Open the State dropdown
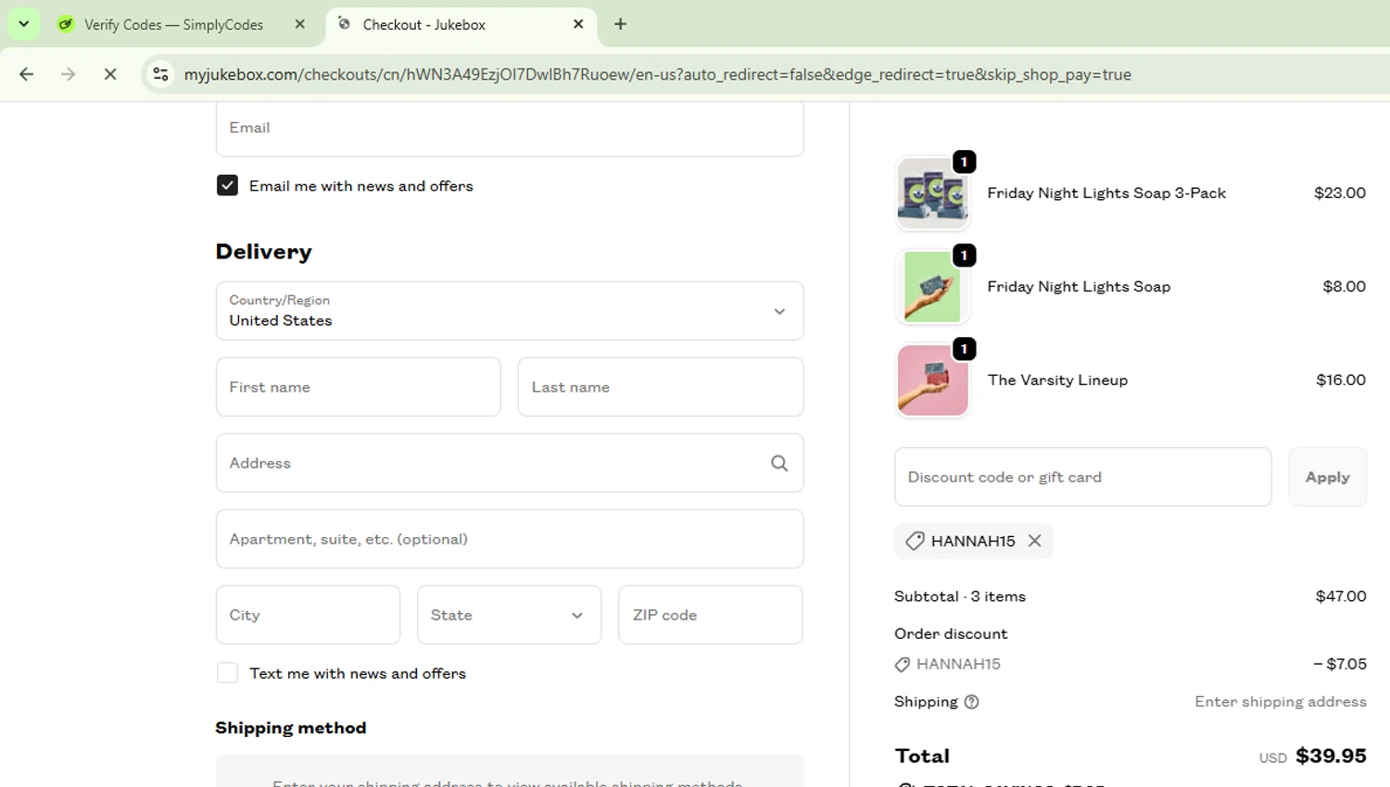The image size is (1390, 787). tap(509, 615)
